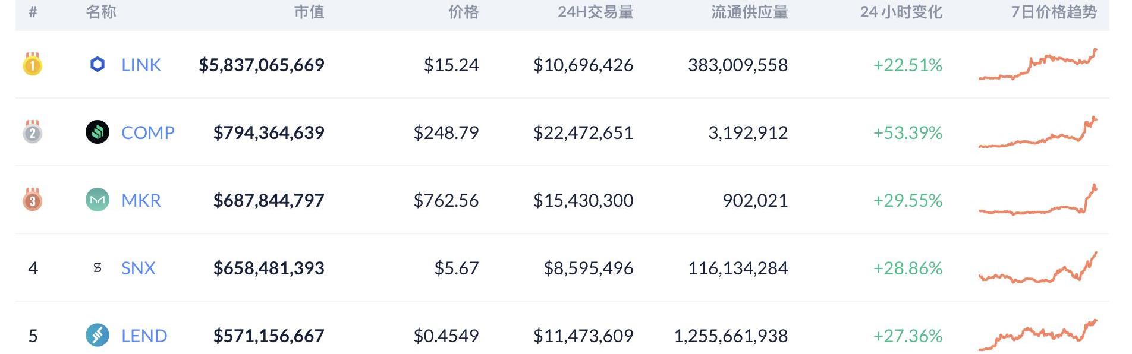Image resolution: width=1132 pixels, height=354 pixels.
Task: Click the LEND coin logo icon
Action: click(x=98, y=336)
